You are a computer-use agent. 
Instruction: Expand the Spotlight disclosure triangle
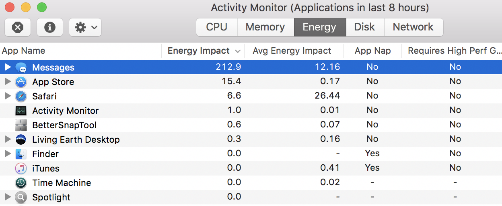[x=8, y=197]
